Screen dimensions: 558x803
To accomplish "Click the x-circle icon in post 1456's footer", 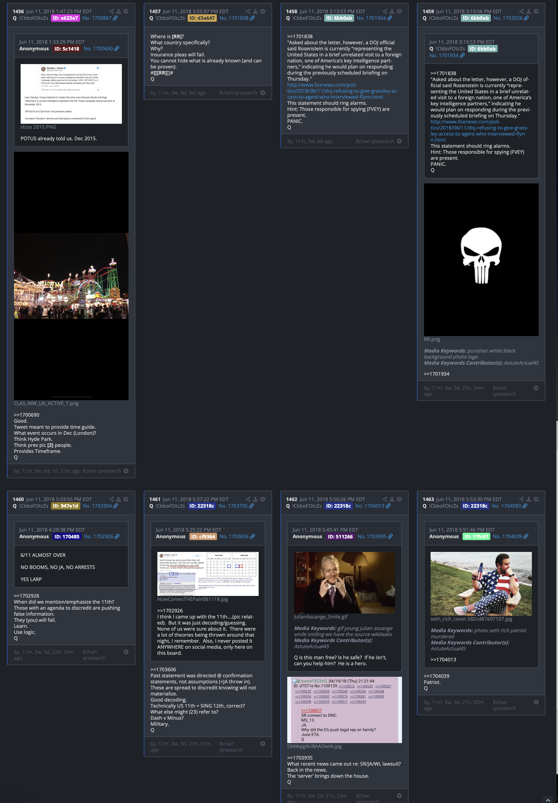I will [x=126, y=471].
